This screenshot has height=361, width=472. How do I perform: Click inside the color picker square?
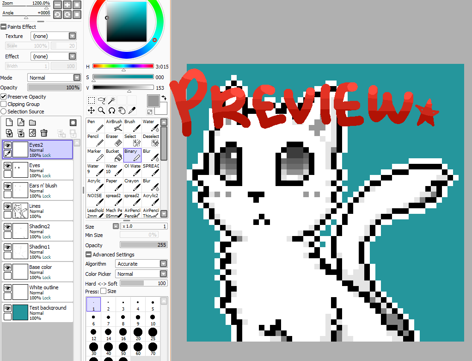tap(126, 21)
